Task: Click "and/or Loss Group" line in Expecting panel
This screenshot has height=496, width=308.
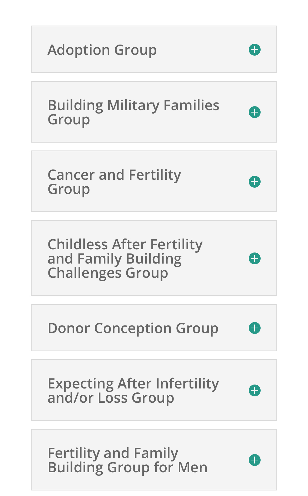Action: pyautogui.click(x=111, y=398)
